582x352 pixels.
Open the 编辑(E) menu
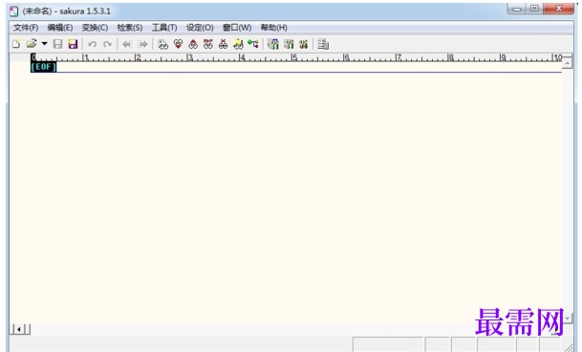[x=60, y=28]
